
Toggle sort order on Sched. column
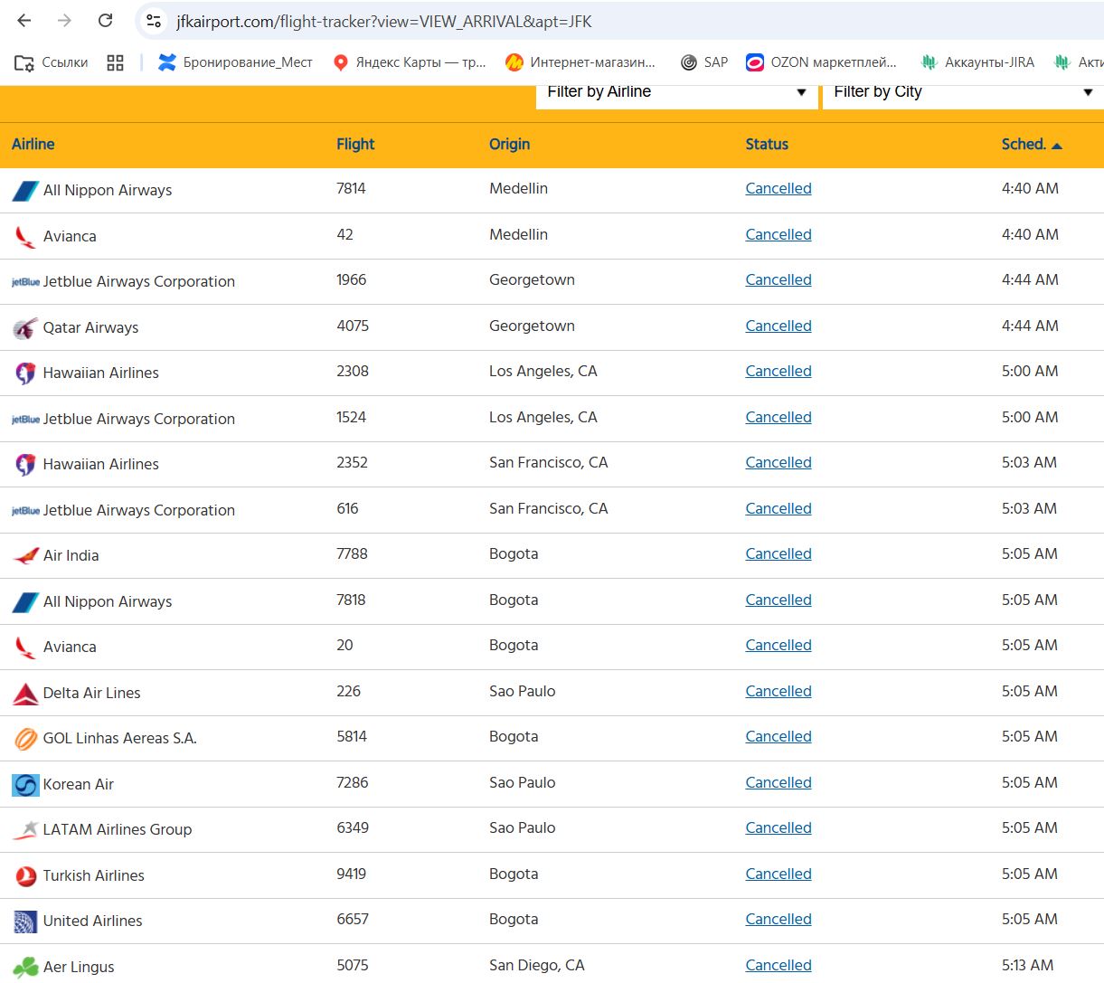coord(1031,145)
